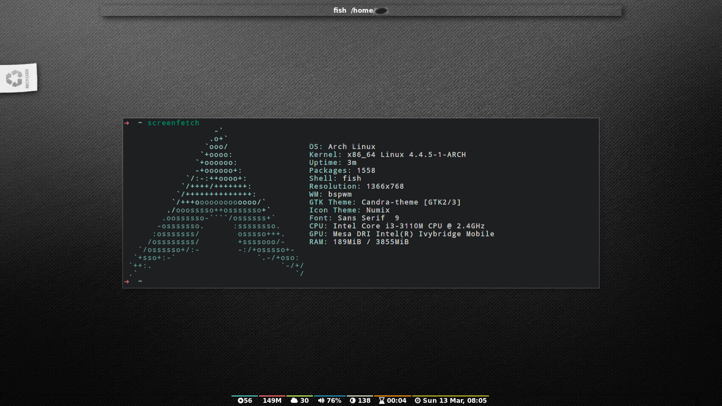Click the hourglass uptime icon
Image resolution: width=722 pixels, height=406 pixels.
coord(382,401)
